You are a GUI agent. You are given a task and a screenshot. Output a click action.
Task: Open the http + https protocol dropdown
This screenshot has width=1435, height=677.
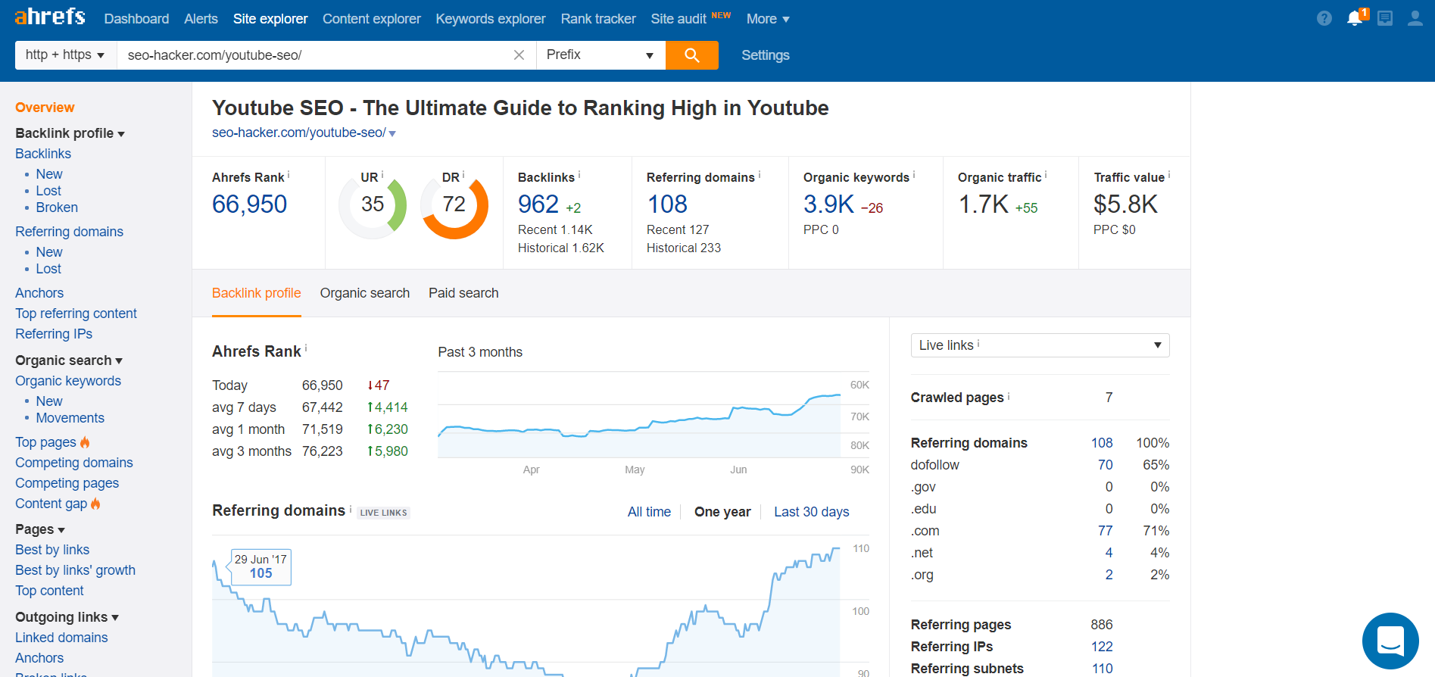click(x=65, y=55)
